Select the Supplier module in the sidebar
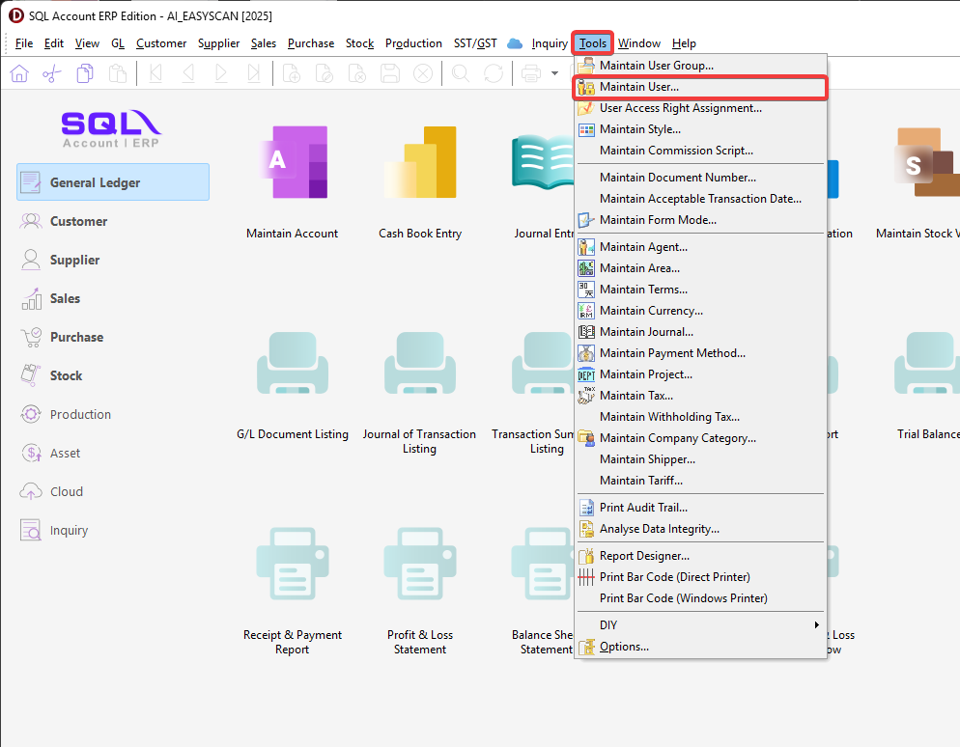This screenshot has width=960, height=747. [x=74, y=260]
